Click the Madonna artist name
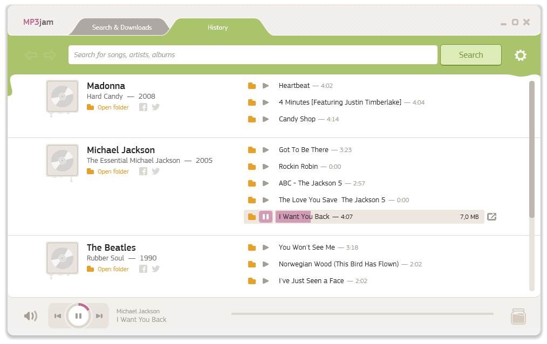This screenshot has height=344, width=547. pyautogui.click(x=106, y=86)
